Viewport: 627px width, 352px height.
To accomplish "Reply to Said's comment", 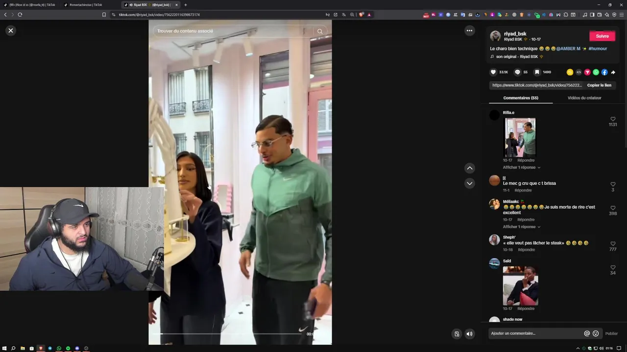I will coord(526,308).
